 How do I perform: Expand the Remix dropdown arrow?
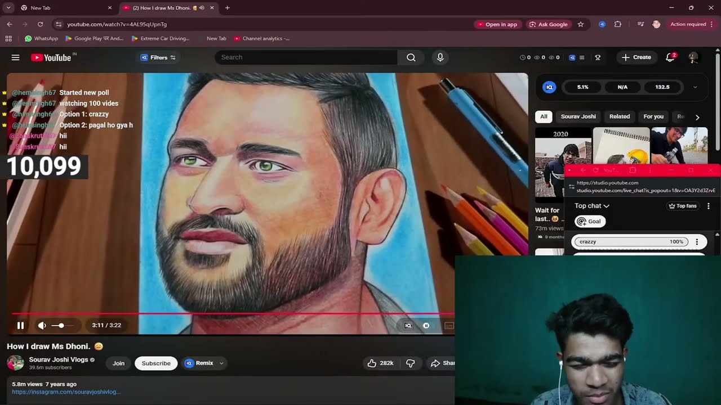221,363
